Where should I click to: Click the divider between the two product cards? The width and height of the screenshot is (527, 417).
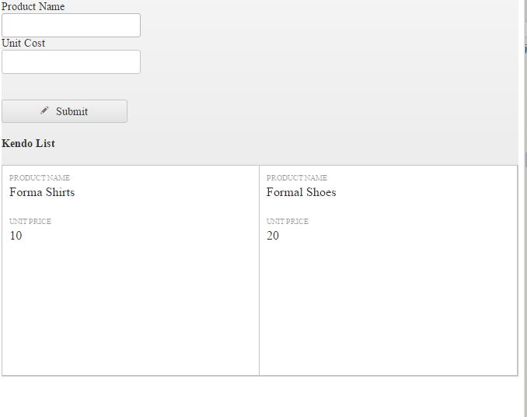pos(259,271)
